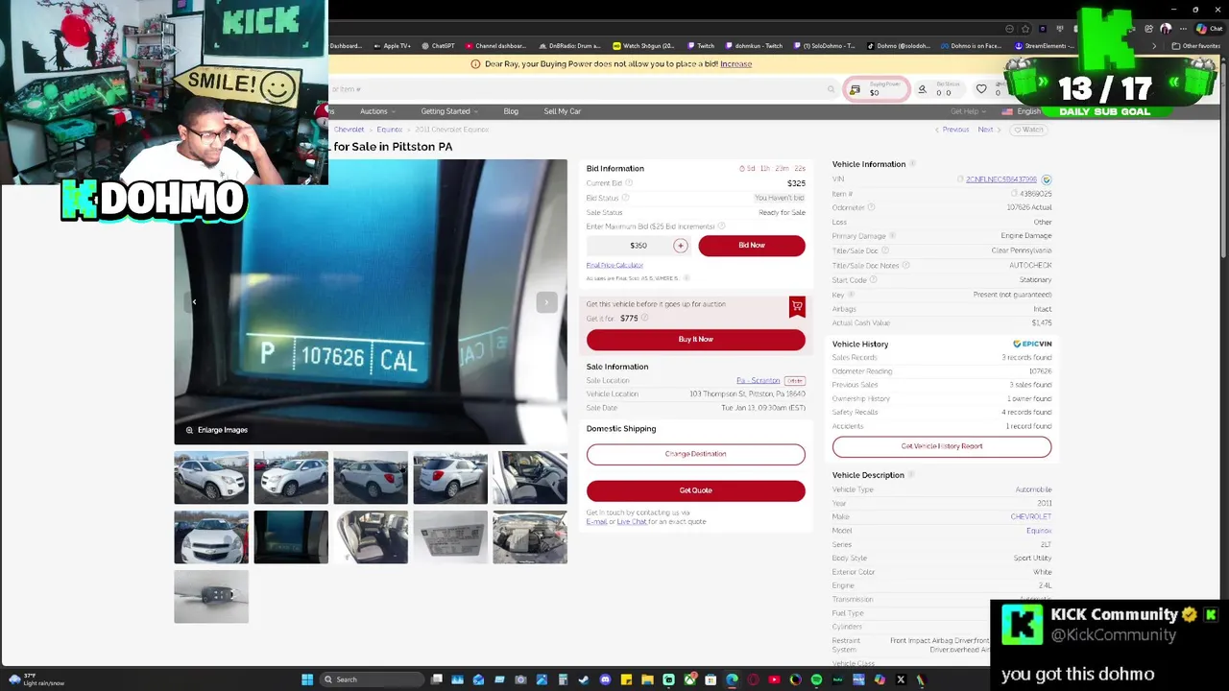The image size is (1229, 691).
Task: Click the maximum bid $350 input field
Action: coord(639,246)
